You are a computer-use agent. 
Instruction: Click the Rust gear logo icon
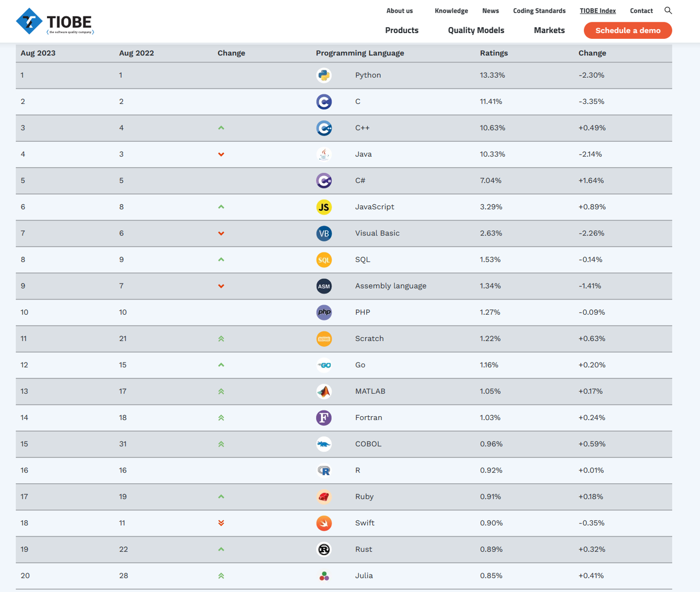(x=324, y=549)
